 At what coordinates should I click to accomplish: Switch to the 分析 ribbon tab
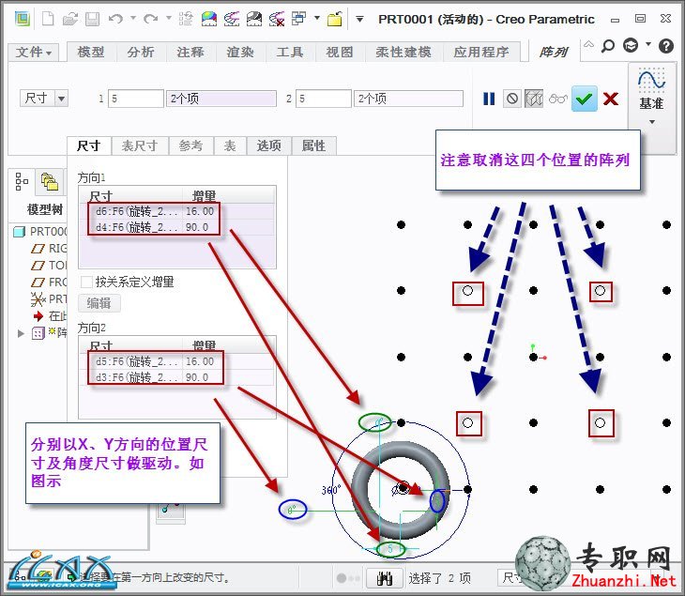point(141,52)
